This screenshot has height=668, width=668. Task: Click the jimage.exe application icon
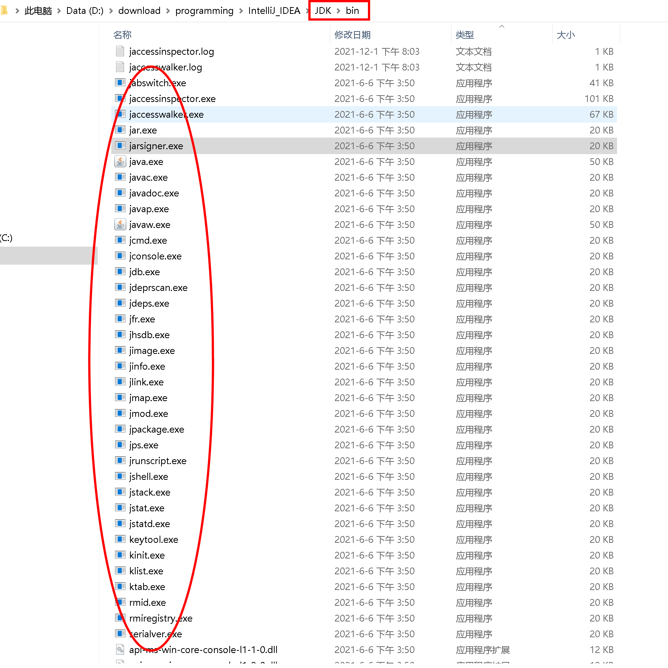click(x=120, y=350)
